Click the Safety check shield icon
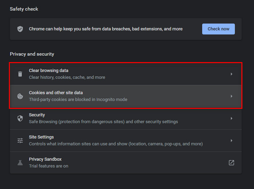Viewport: 254px width, 189px height. [20, 29]
